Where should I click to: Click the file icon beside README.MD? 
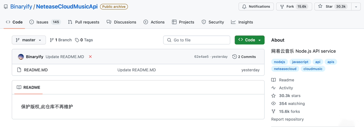(19, 70)
